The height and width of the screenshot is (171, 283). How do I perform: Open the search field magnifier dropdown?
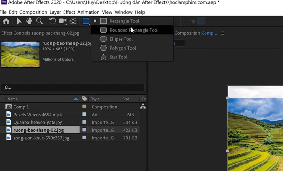click(x=7, y=88)
